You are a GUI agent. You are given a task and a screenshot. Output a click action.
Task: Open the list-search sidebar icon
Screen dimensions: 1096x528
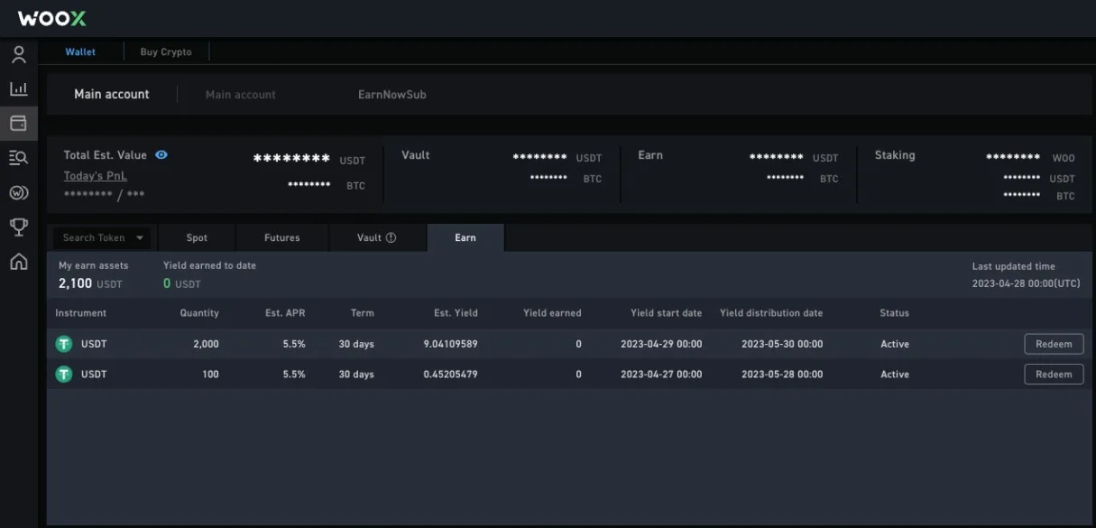pyautogui.click(x=18, y=157)
